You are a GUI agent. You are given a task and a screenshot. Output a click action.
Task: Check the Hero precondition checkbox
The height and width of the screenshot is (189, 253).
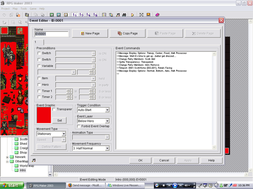coord(39,85)
